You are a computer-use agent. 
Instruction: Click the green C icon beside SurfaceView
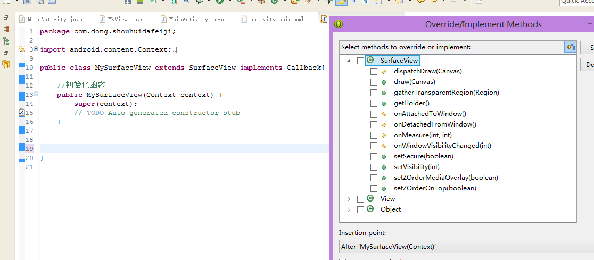point(370,60)
